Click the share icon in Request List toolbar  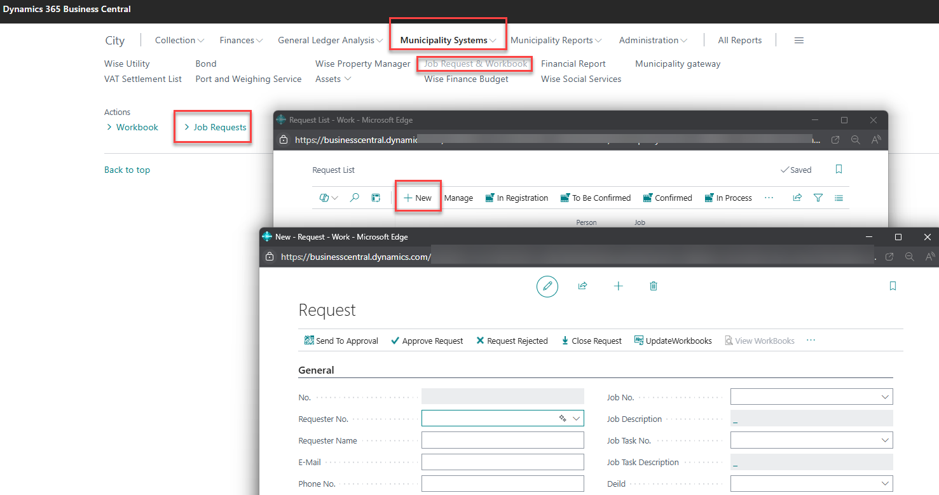pyautogui.click(x=797, y=198)
